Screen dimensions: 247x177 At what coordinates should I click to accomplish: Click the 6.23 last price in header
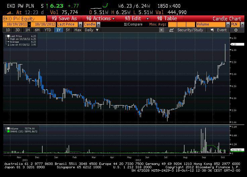coord(57,6)
